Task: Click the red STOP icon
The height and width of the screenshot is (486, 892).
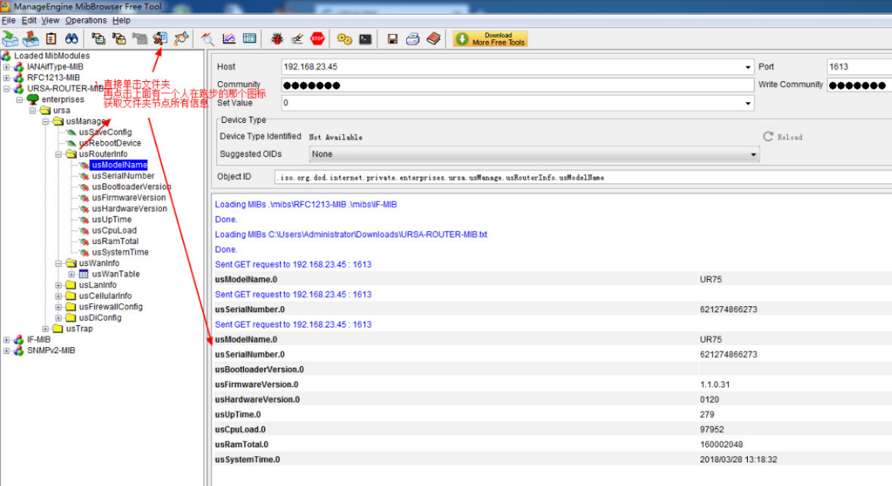Action: coord(318,39)
